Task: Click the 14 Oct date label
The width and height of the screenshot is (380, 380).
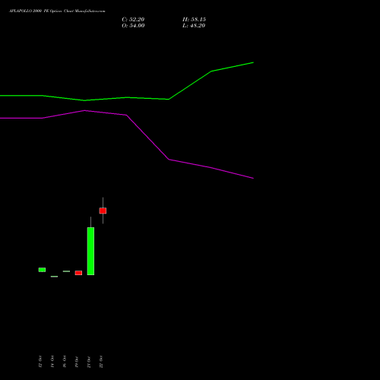Action: 52,362
